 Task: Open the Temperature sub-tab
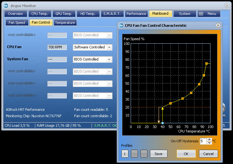coord(65,23)
